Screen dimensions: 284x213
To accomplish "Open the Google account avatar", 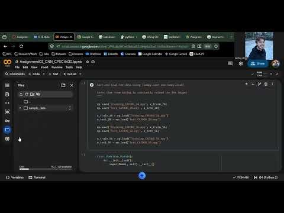I will coord(276,63).
